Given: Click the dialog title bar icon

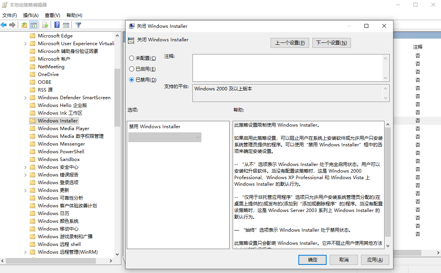Looking at the screenshot, I should 132,26.
